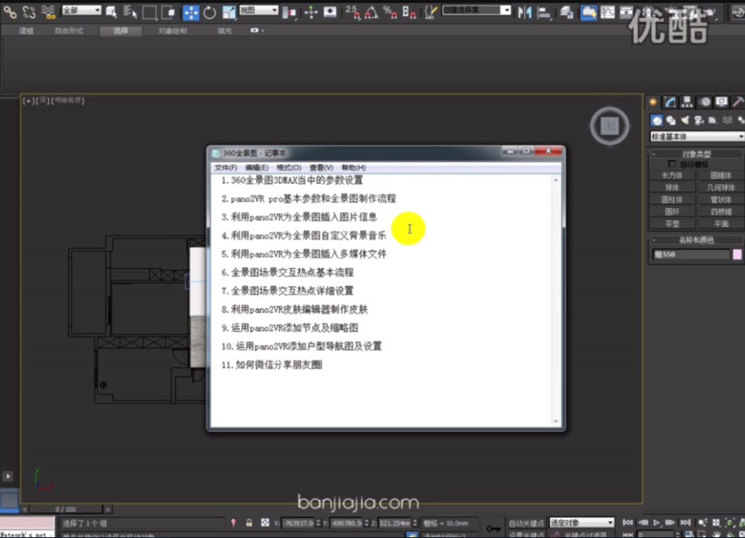The image size is (745, 538).
Task: Click the Mirror tool icon
Action: click(x=525, y=12)
